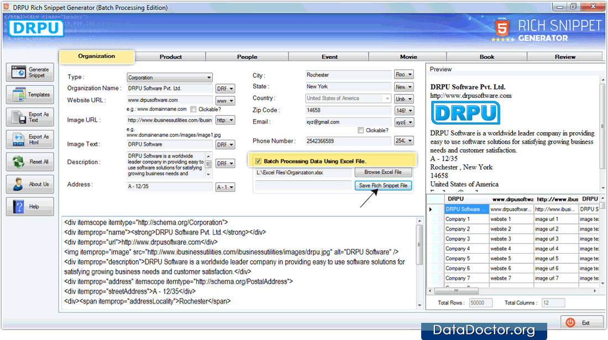The height and width of the screenshot is (340, 608).
Task: Switch to the Event tab
Action: (329, 56)
